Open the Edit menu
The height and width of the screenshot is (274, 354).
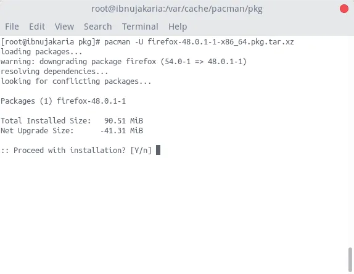[37, 27]
